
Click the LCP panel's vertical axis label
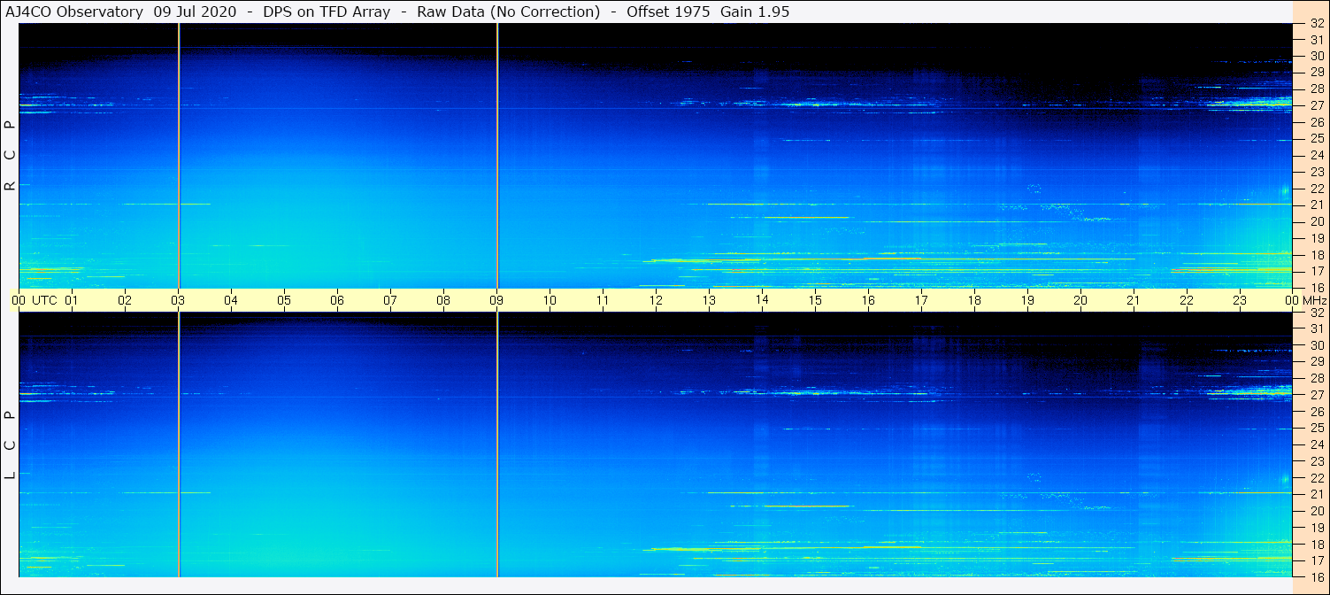click(x=11, y=445)
